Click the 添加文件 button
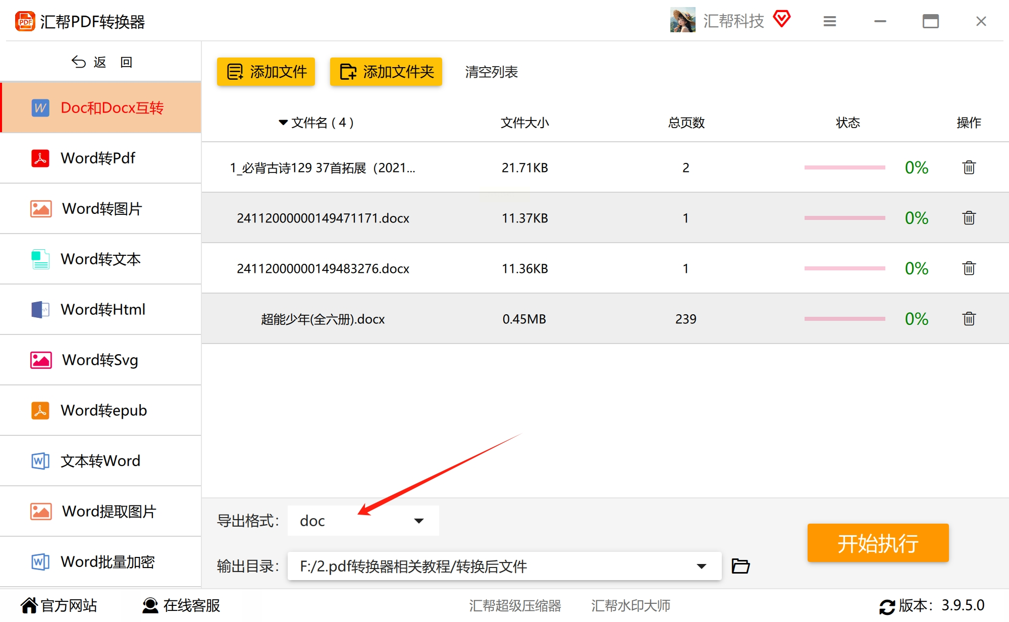The width and height of the screenshot is (1009, 622). (x=266, y=72)
